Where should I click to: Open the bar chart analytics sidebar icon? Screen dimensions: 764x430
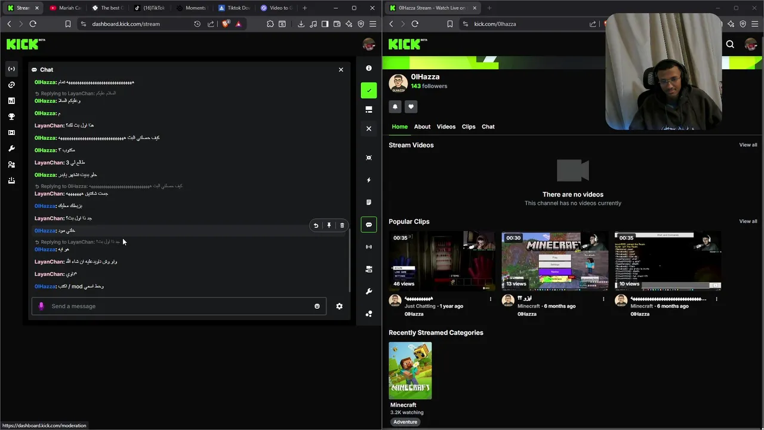pos(11,101)
